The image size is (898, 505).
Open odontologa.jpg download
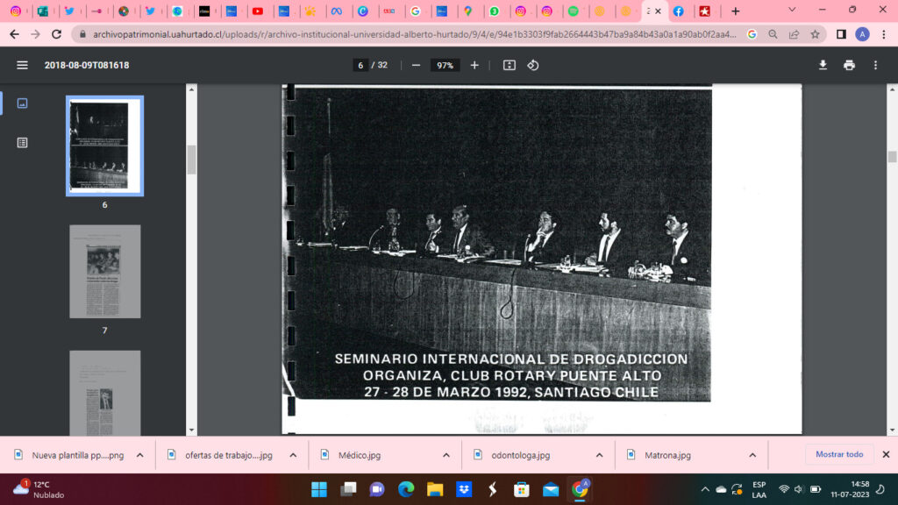[512, 455]
